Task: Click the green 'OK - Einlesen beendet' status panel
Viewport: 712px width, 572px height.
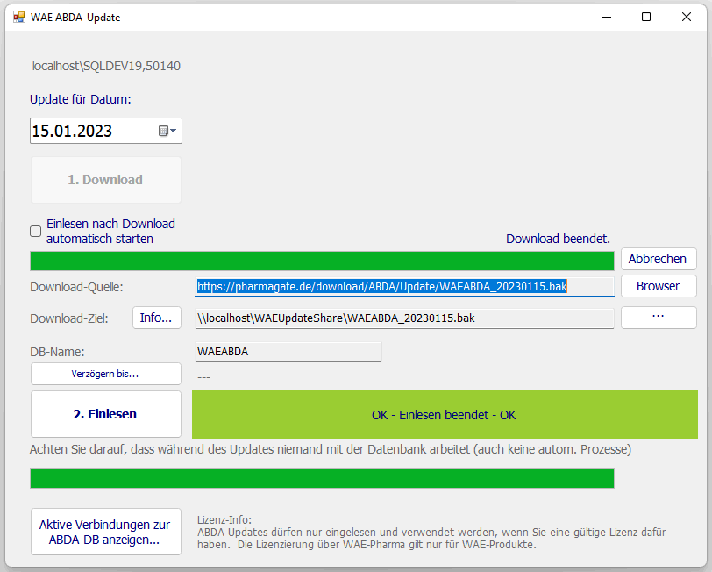Action: (x=444, y=414)
